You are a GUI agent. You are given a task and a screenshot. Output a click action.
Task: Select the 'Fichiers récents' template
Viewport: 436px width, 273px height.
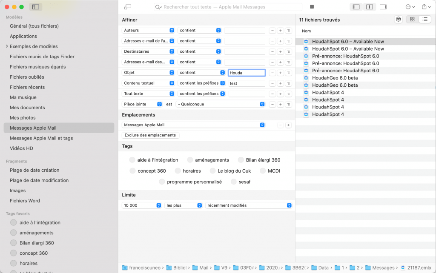[27, 87]
